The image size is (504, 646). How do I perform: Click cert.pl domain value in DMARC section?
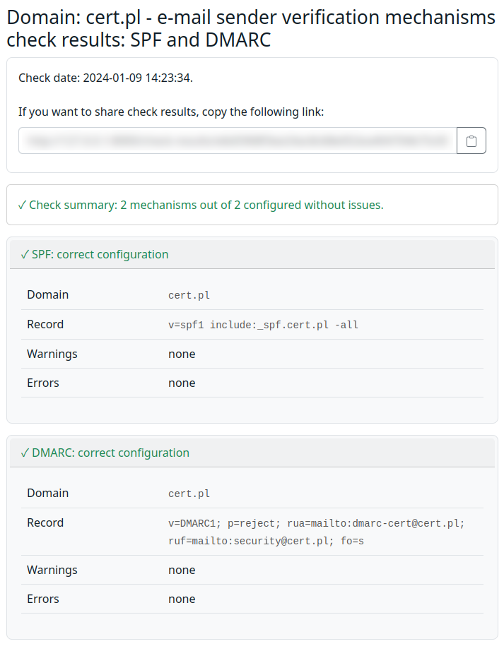click(189, 494)
